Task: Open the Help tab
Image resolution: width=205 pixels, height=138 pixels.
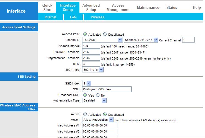Action: (x=197, y=8)
